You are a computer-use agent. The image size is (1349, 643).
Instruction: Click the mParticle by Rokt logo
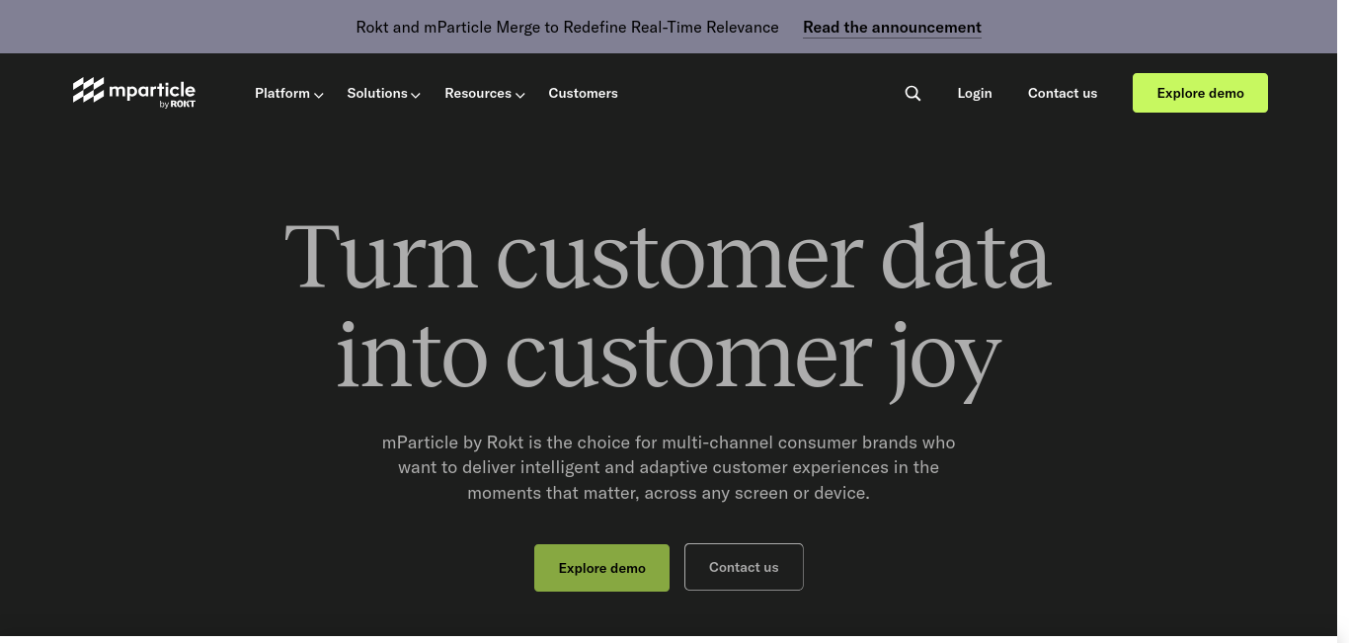coord(134,92)
